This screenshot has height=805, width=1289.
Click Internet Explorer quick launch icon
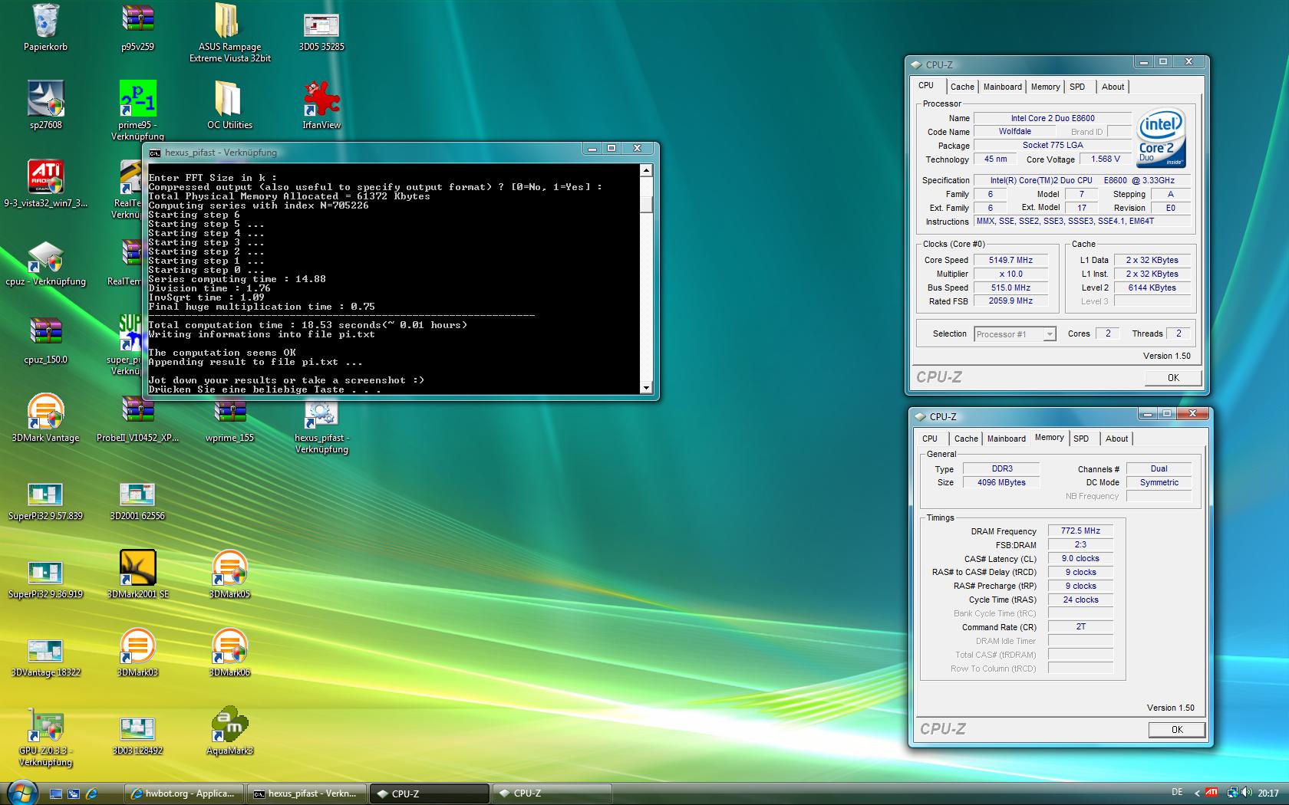point(91,793)
